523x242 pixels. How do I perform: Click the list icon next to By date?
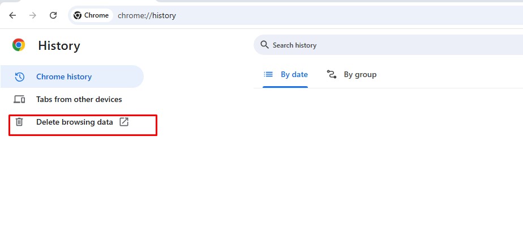[x=269, y=74]
